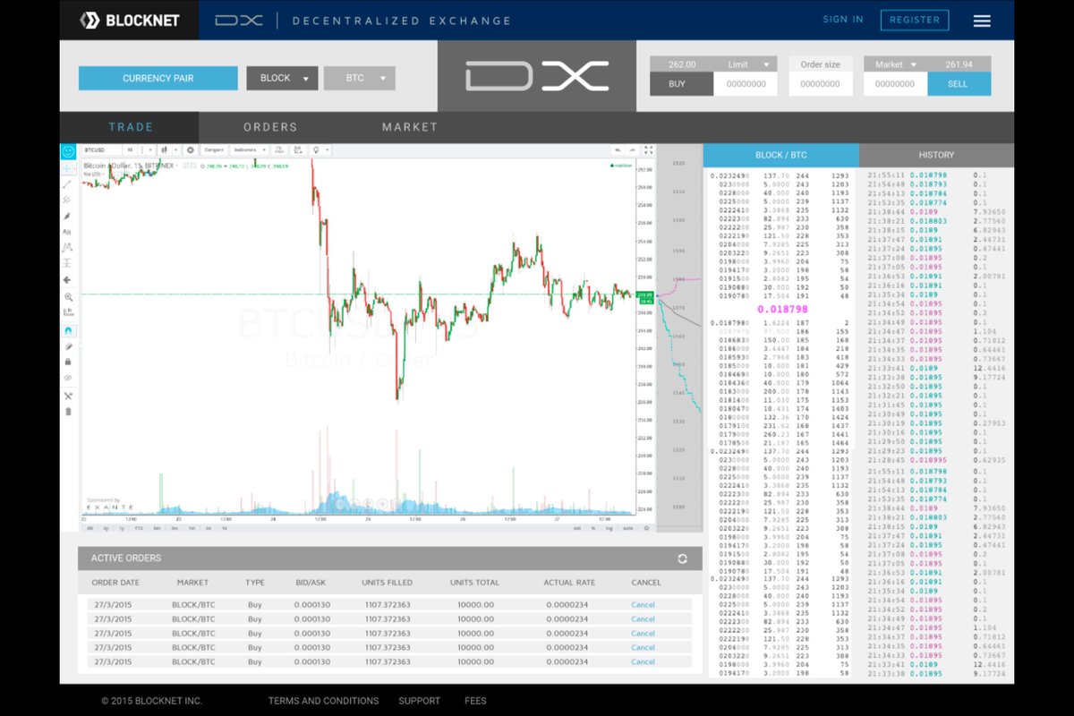
Task: Open the Market order type dropdown
Action: coord(895,64)
